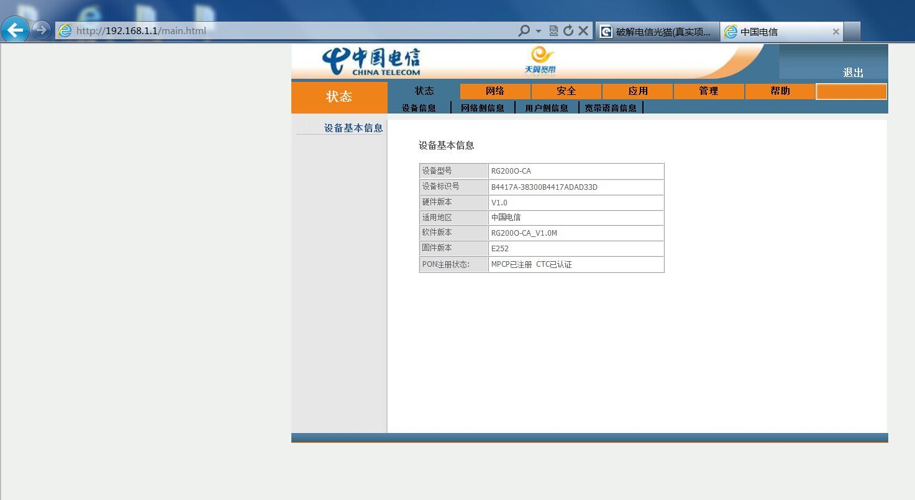Click the software version RG200O-CA_V1.0M
Viewport: 915px width, 500px height.
(x=524, y=233)
